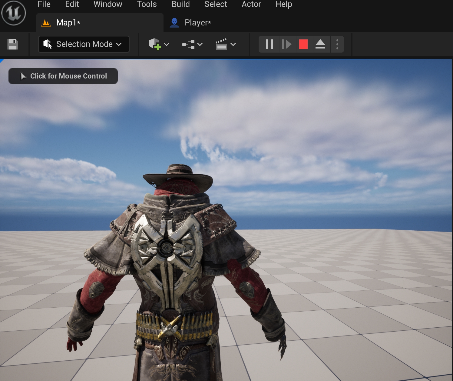The width and height of the screenshot is (453, 381).
Task: Open the Actor menu
Action: coord(251,4)
